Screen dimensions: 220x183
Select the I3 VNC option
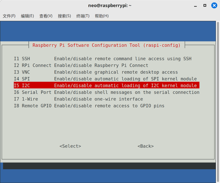coord(106,72)
